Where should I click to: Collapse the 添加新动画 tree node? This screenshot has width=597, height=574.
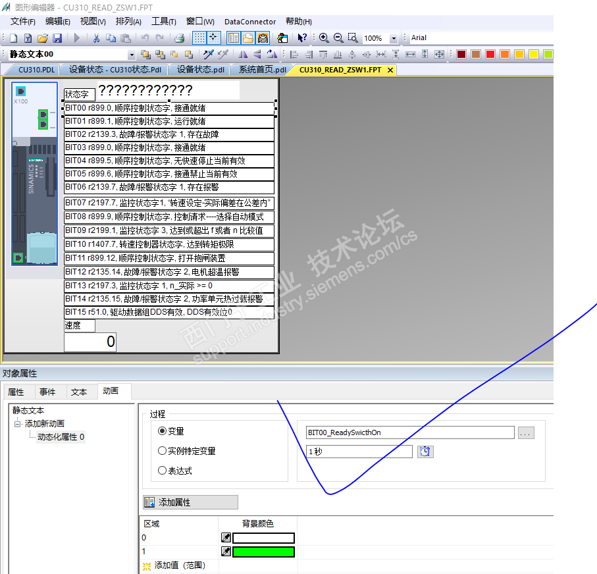point(17,423)
